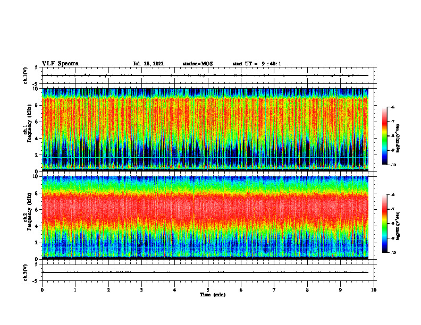Click the ch.3 voltage waveform trace panel
The width and height of the screenshot is (421, 325).
tap(208, 272)
